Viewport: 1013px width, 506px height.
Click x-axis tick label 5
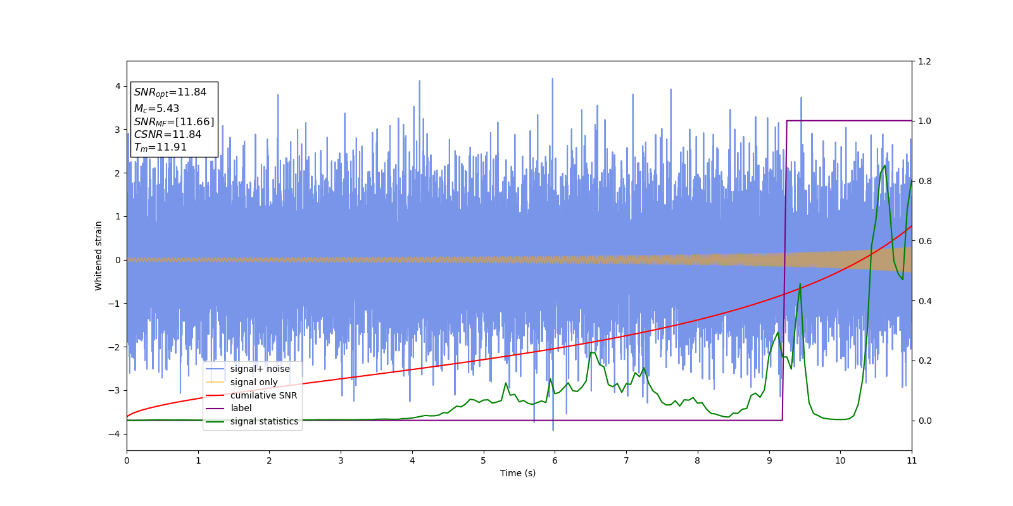[484, 460]
